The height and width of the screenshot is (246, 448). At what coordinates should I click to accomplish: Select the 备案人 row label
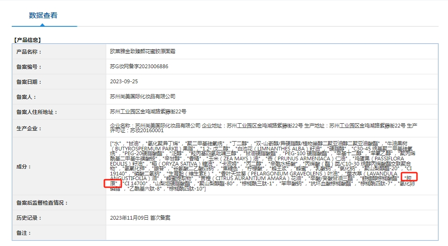click(x=26, y=97)
